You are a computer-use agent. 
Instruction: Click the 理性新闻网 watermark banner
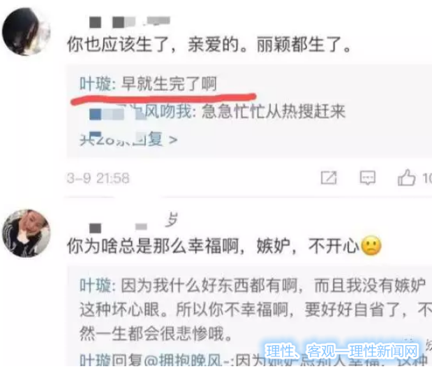coord(342,351)
